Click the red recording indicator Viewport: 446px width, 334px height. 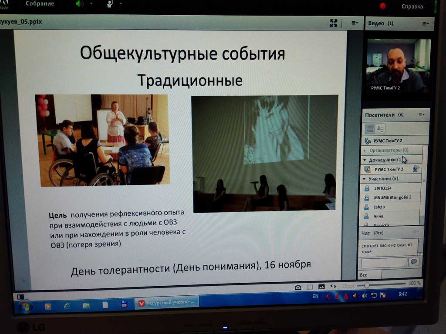(x=382, y=6)
